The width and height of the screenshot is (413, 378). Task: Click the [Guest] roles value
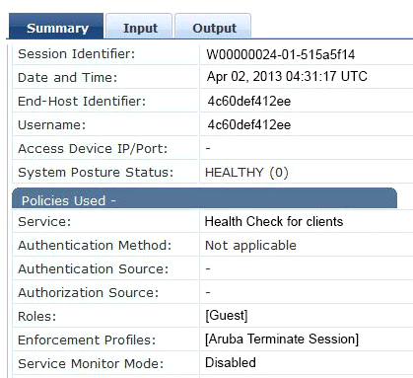click(227, 316)
